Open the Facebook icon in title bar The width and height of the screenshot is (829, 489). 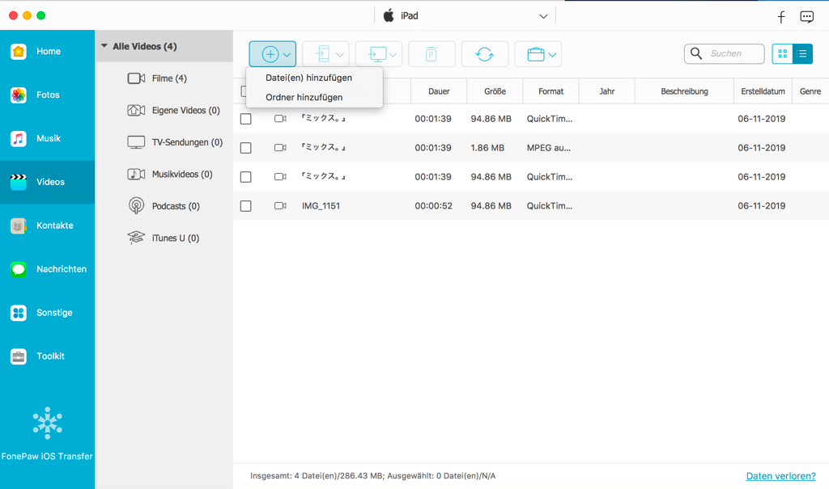(x=781, y=17)
